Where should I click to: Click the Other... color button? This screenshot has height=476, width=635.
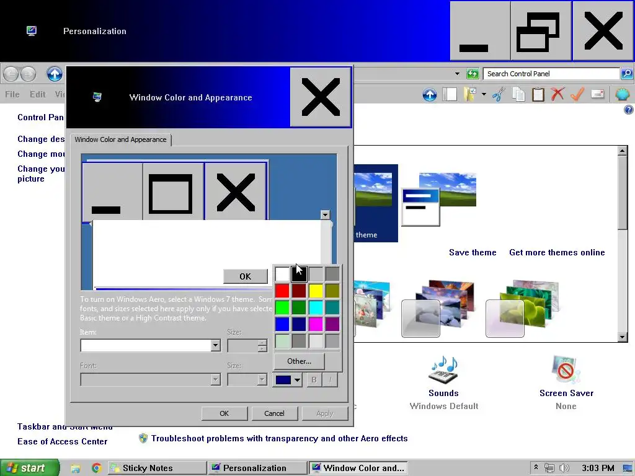click(x=299, y=361)
